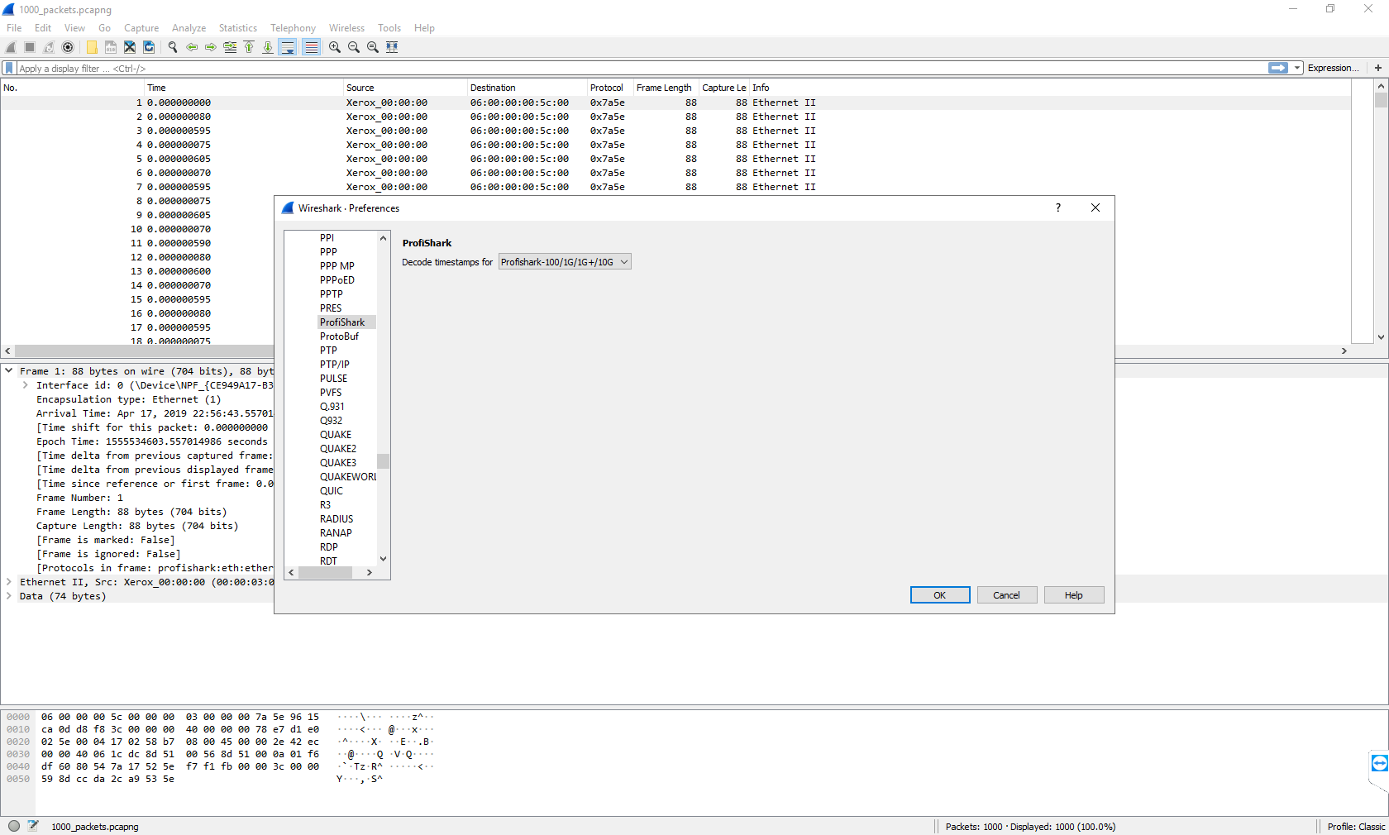The height and width of the screenshot is (835, 1389).
Task: Go back in packet history
Action: 192,47
